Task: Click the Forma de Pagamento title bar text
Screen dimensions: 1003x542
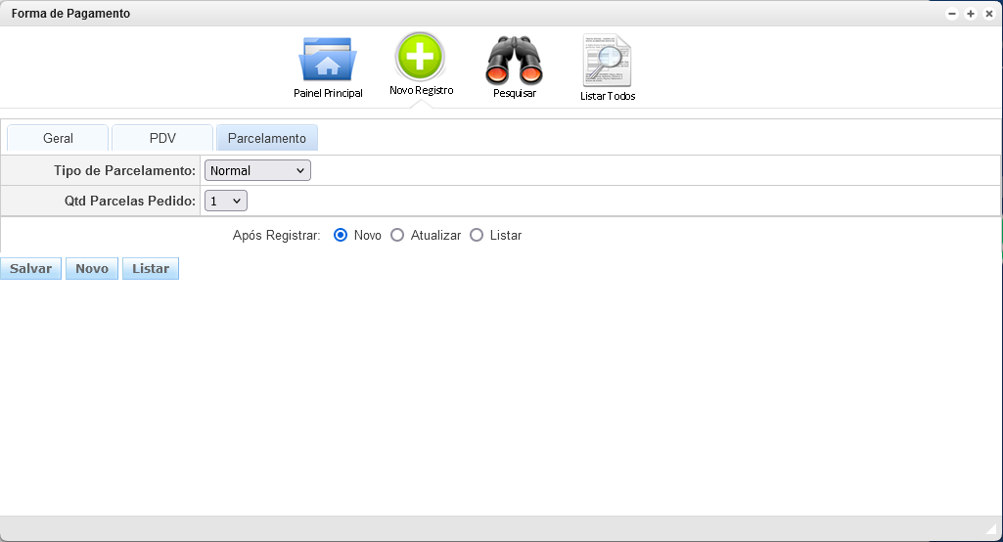Action: [70, 14]
